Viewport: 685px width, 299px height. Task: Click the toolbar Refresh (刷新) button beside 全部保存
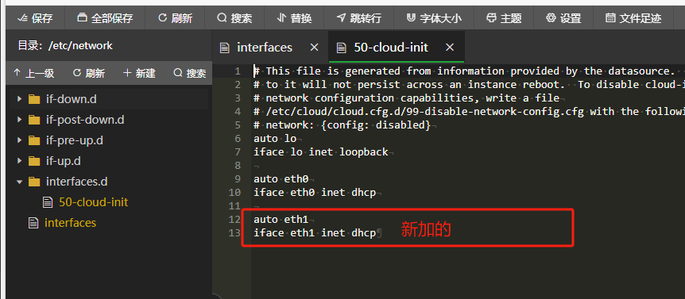pyautogui.click(x=175, y=18)
